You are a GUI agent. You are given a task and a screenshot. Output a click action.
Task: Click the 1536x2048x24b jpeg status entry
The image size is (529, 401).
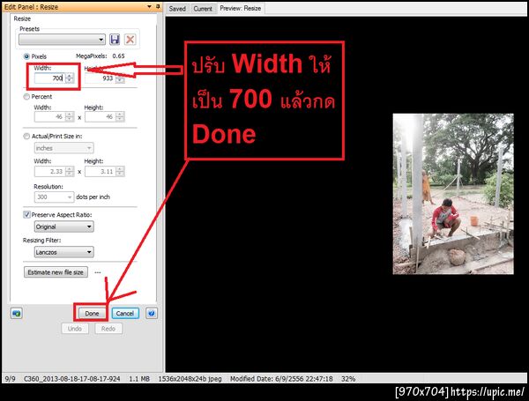point(190,379)
